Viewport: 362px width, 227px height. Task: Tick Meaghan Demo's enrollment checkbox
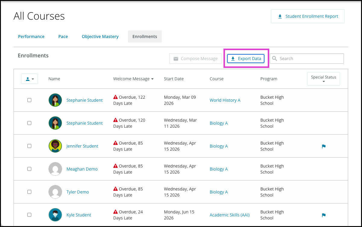pos(29,169)
